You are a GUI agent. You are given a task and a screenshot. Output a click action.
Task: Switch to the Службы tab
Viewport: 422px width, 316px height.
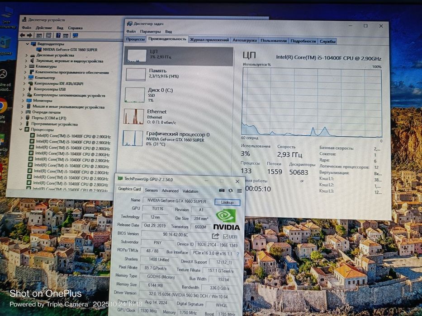point(327,42)
